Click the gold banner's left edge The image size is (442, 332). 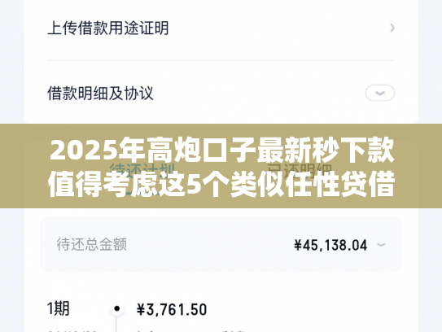point(3,166)
